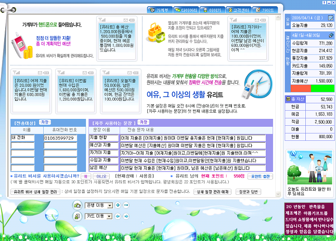Click the minus circle button
The image size is (336, 241).
126,205
